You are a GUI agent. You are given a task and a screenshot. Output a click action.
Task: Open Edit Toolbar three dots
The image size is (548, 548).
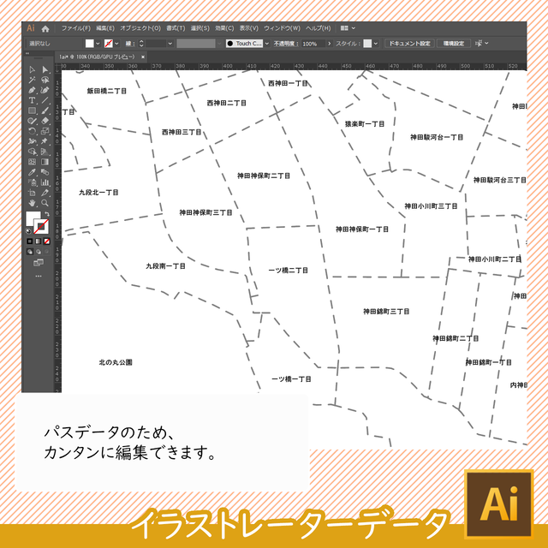(x=39, y=276)
